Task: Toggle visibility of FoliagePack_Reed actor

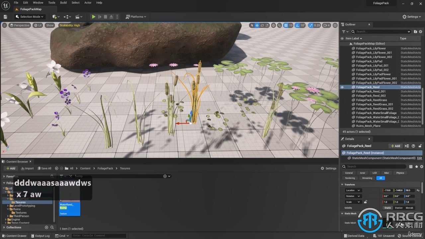Action: click(342, 87)
